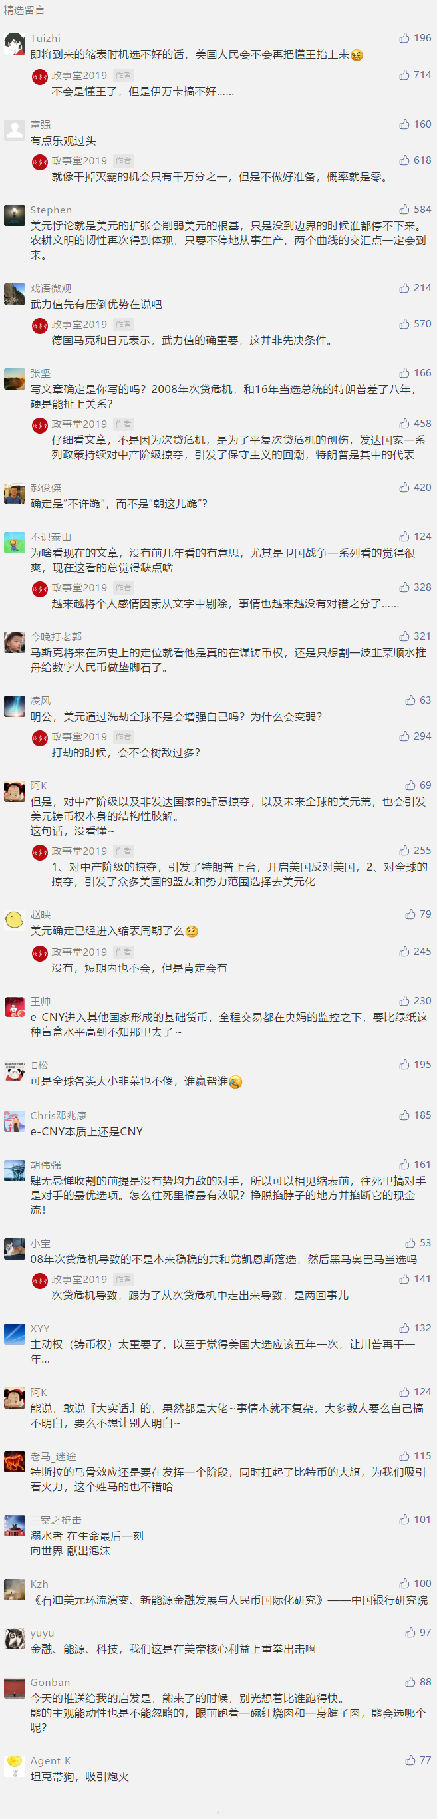The width and height of the screenshot is (437, 1819).
Task: Click the 政事堂2019 avatar under Tuizhi's comment
Action: [40, 77]
